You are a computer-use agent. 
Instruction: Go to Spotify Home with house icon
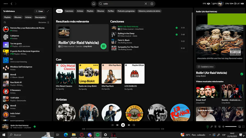tap(94, 4)
